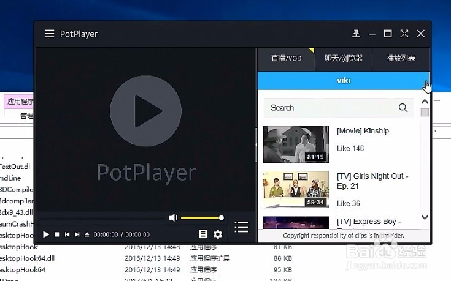Skip to the next track
This screenshot has width=451, height=281.
pyautogui.click(x=77, y=234)
